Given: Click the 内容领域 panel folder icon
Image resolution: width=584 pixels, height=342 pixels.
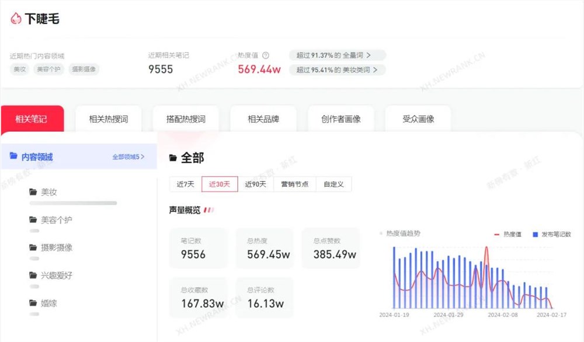Looking at the screenshot, I should pos(14,156).
